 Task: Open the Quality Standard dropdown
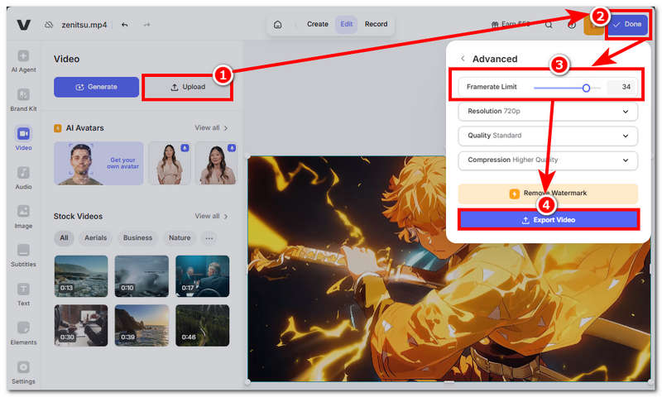548,136
